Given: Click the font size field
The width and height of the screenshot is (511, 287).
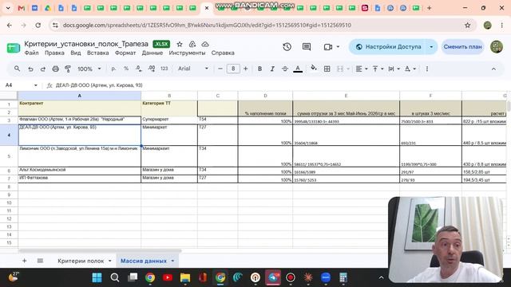Looking at the screenshot, I should 233,69.
